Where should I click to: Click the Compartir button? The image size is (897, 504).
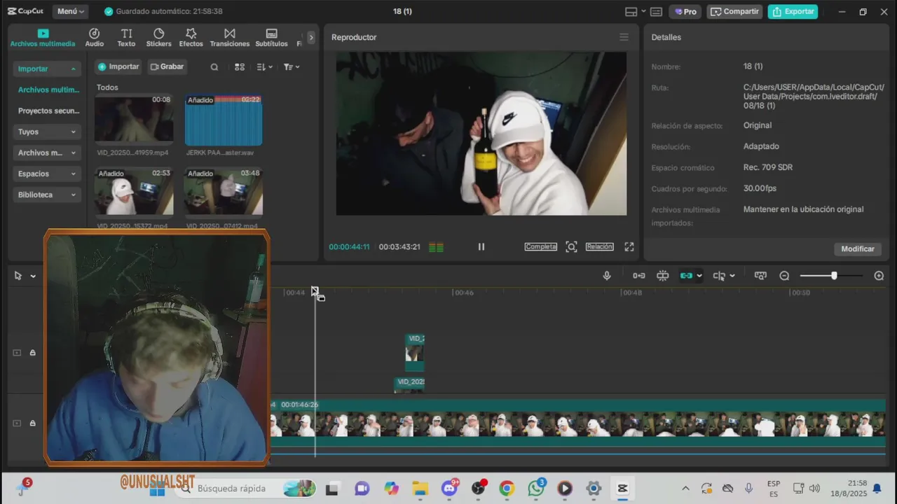[x=734, y=11]
